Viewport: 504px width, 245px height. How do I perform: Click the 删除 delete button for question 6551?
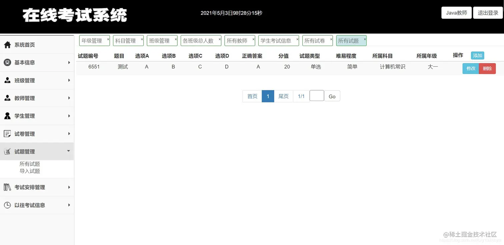click(x=487, y=68)
